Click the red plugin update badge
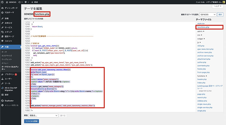The height and width of the screenshot is (125, 226). (x=16, y=74)
